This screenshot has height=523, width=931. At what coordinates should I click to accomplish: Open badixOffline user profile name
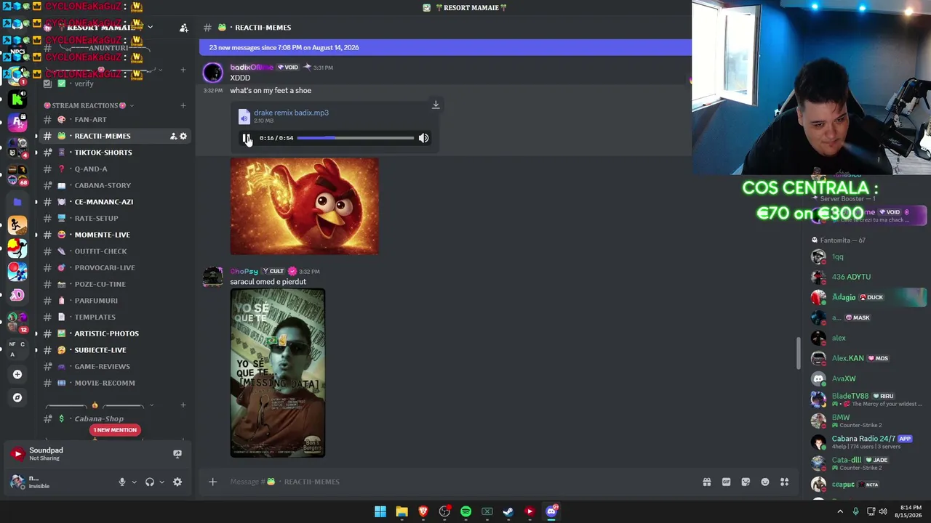(x=252, y=67)
